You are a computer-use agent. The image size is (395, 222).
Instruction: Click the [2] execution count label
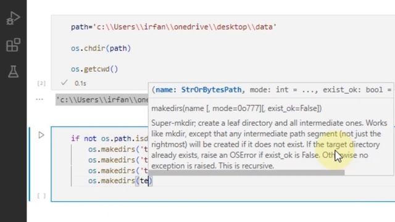click(41, 83)
